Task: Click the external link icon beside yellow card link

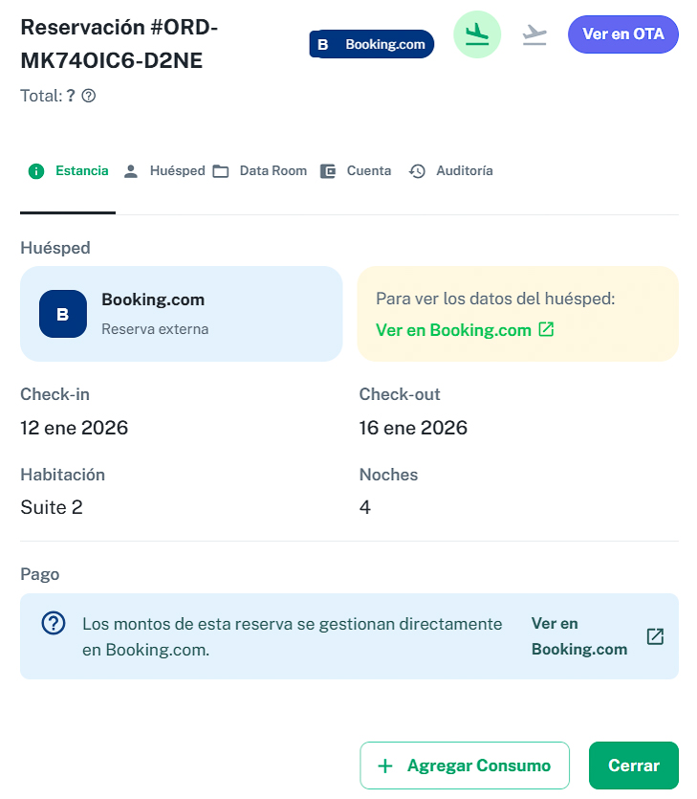Action: click(x=546, y=329)
